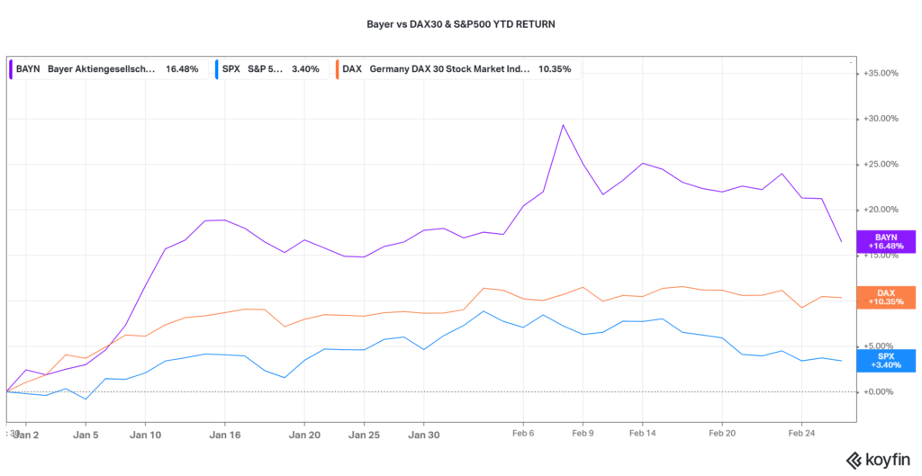922x476 pixels.
Task: Click the +25.00% y-axis label
Action: (x=881, y=165)
